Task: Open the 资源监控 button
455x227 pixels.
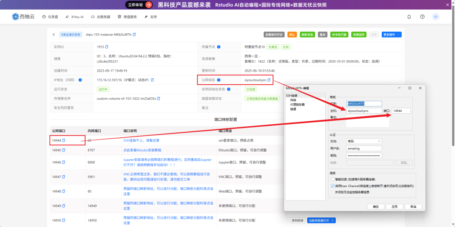Action: tap(359, 35)
